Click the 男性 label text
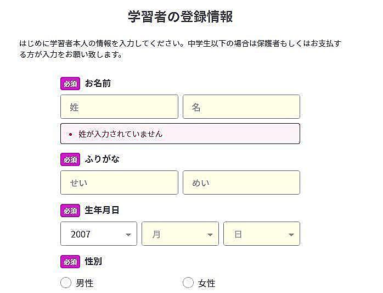The image size is (383, 293). click(85, 283)
